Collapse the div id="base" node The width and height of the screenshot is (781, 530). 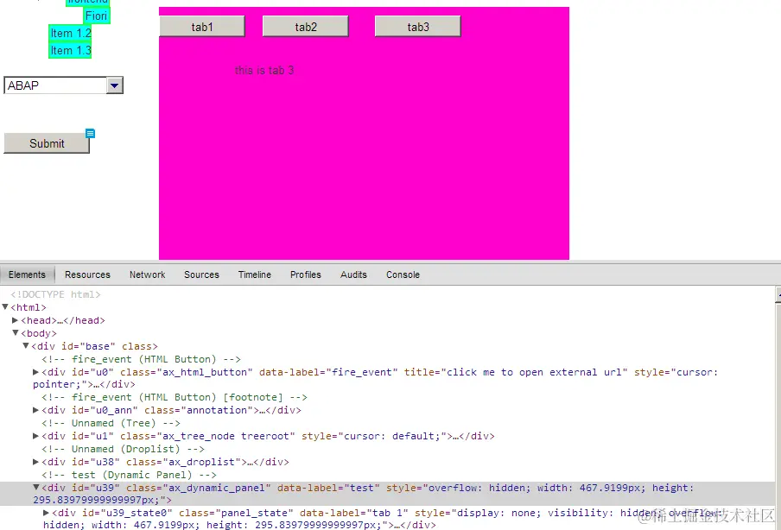point(26,346)
